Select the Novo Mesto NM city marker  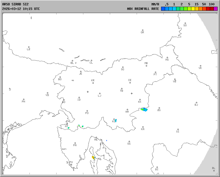[128, 110]
